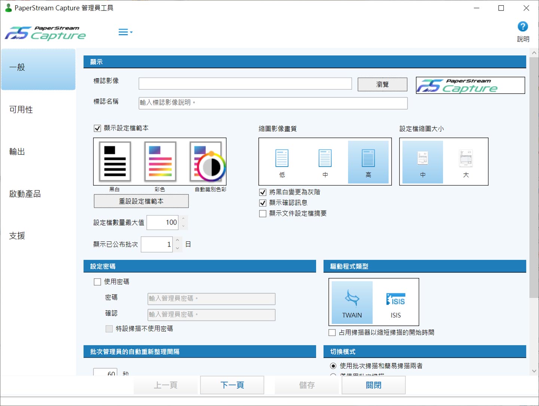539x406 pixels.
Task: Click the scrollbar down arrow
Action: [x=534, y=371]
